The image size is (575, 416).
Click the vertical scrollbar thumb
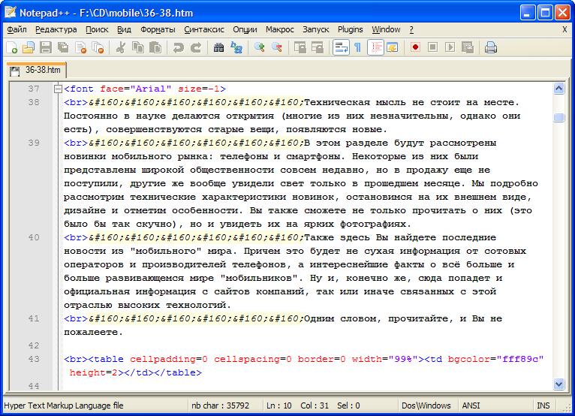(x=559, y=117)
